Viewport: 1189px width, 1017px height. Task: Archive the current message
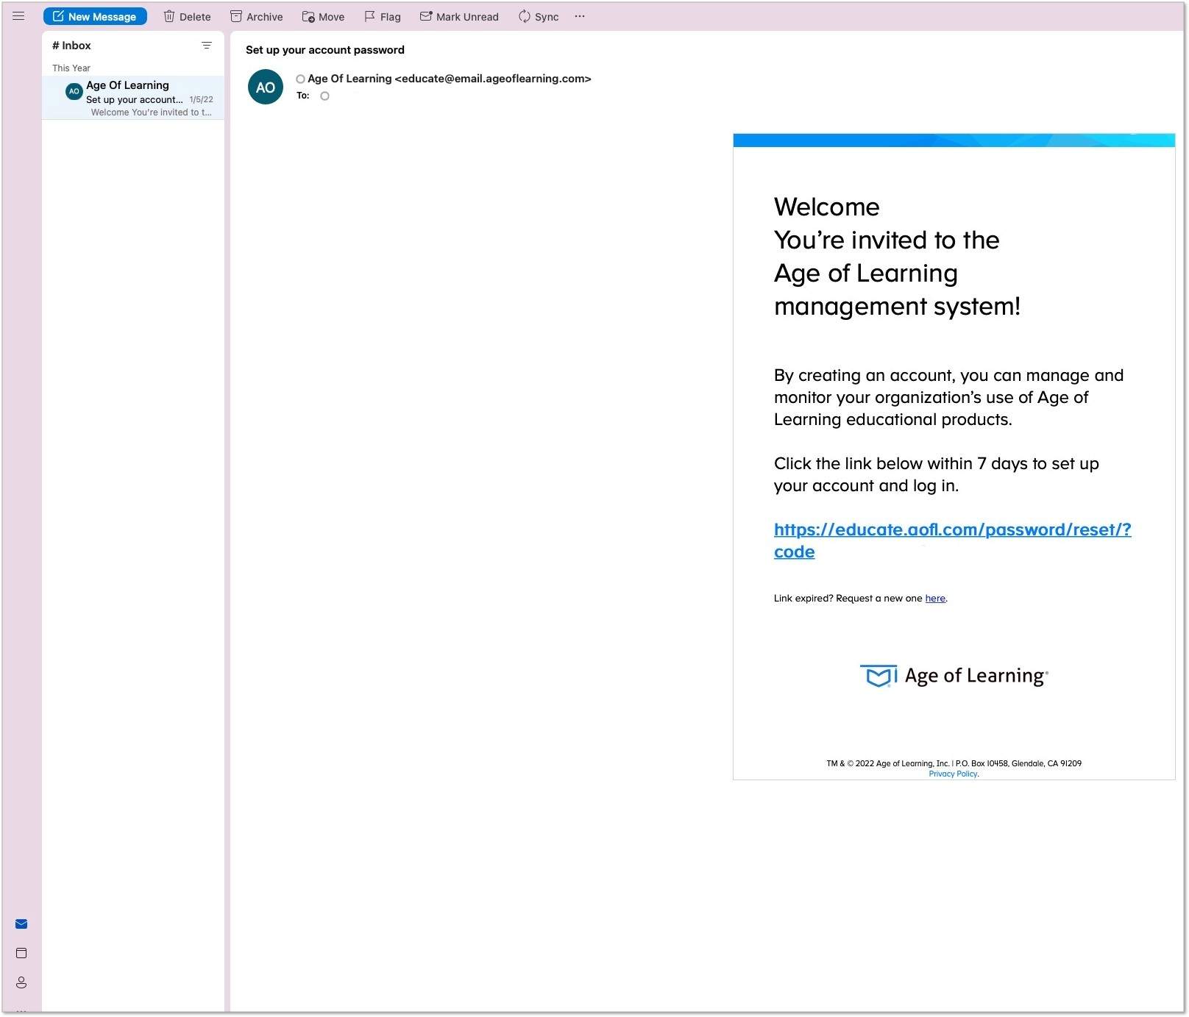[x=257, y=16]
